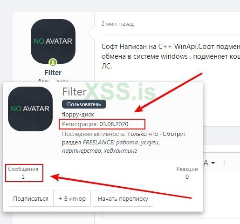
Task: Click the floppy-диск user title in popup
Action: [x=78, y=115]
